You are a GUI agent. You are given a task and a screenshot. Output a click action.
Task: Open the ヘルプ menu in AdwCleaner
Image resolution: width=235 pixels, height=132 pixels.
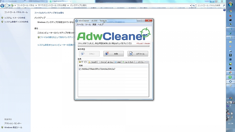click(x=101, y=24)
